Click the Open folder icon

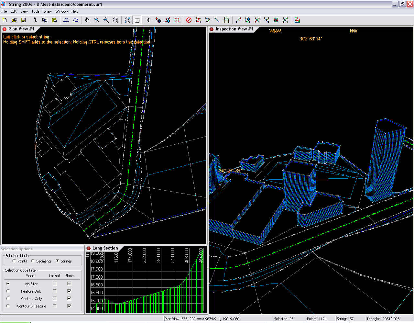[14, 20]
